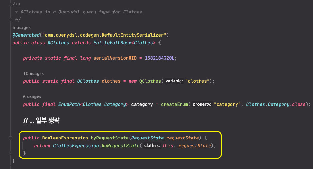
Task: Click the fold end marker beside byRequestState's closing brace
Action: click(x=10, y=153)
